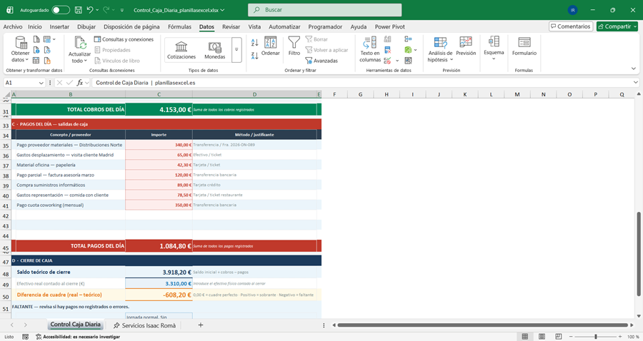Click the Previsión forecast sheet icon
The height and width of the screenshot is (341, 643).
[x=466, y=46]
